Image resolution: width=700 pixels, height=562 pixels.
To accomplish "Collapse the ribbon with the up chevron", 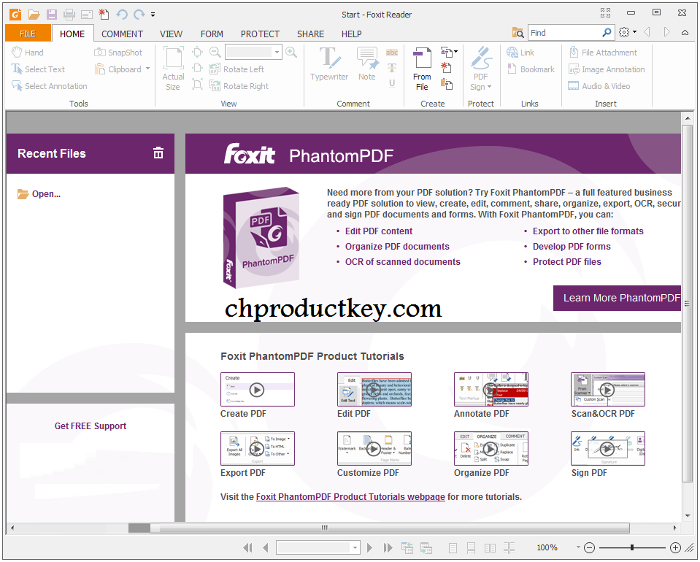I will pos(685,33).
